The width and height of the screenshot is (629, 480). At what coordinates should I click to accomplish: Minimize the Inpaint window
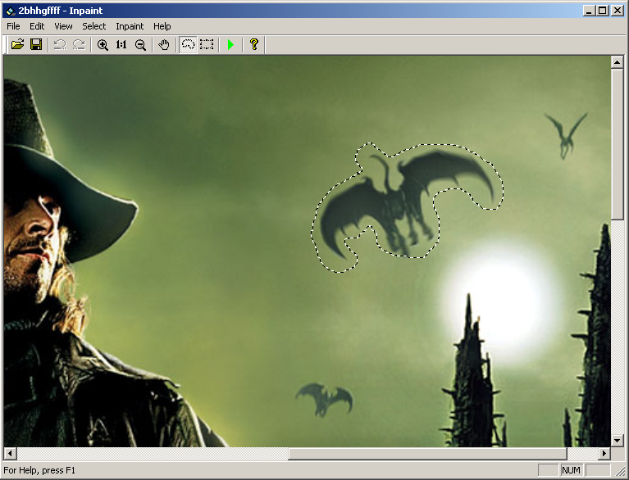[x=589, y=11]
